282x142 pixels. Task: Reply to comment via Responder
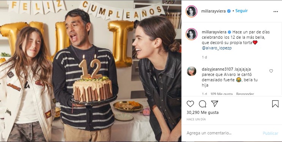[245, 94]
